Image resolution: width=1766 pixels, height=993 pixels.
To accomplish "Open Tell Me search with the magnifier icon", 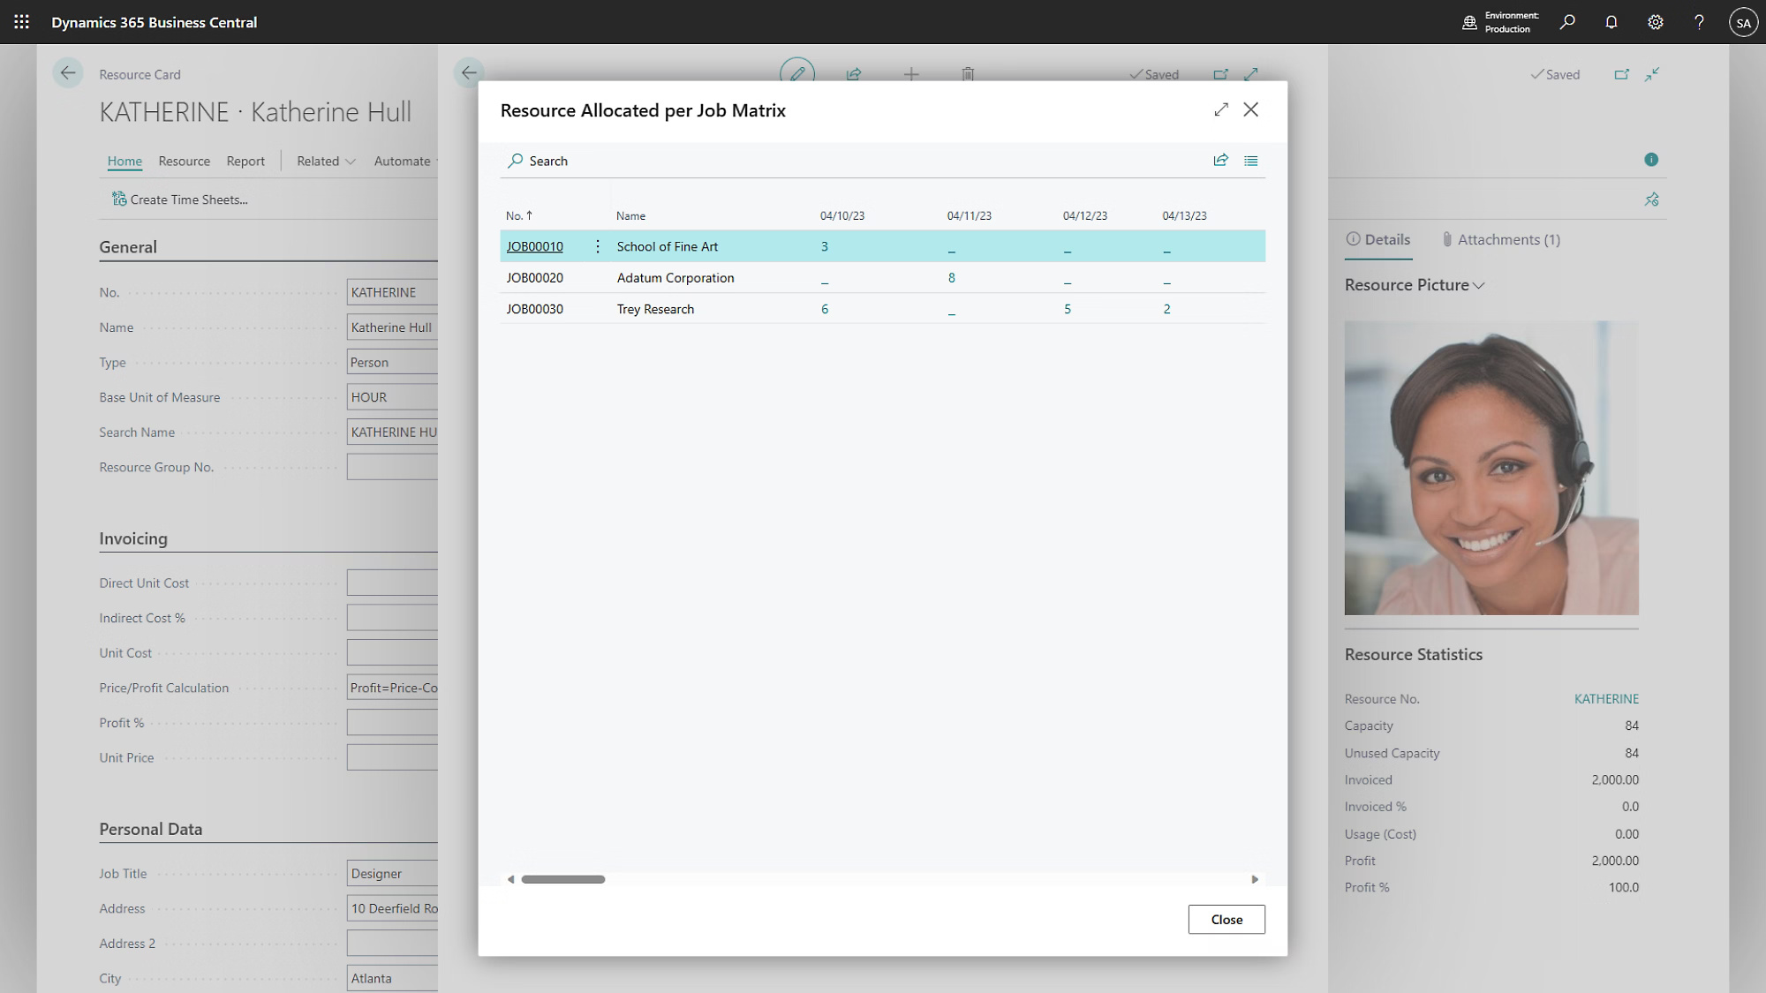I will (x=1567, y=22).
